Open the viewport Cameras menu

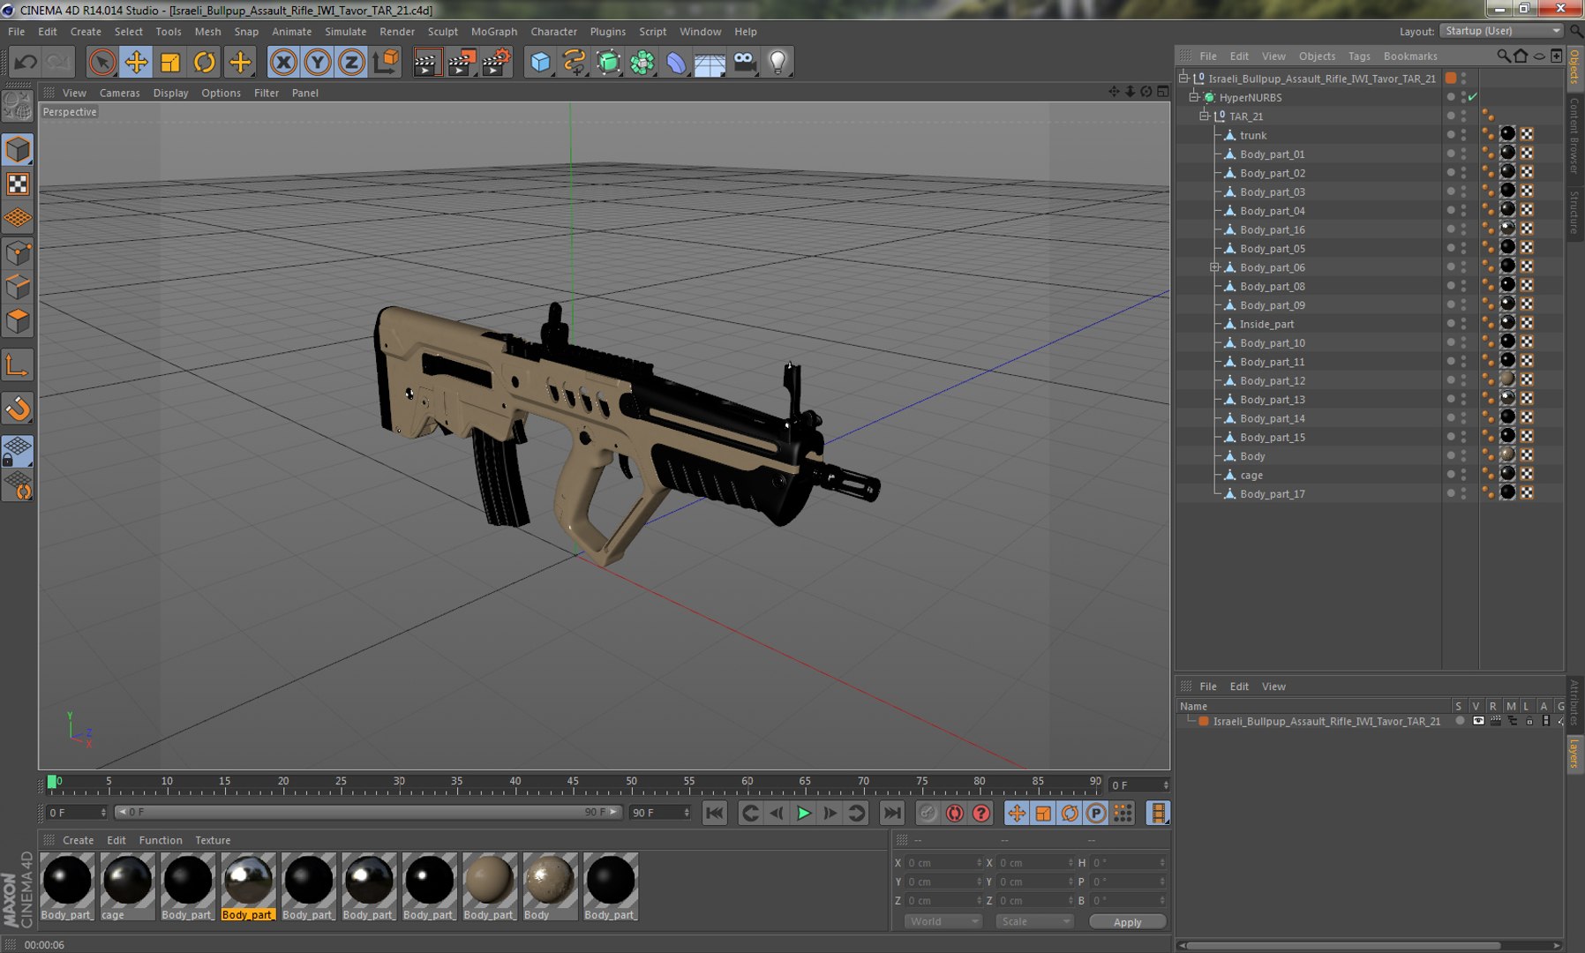[x=119, y=93]
